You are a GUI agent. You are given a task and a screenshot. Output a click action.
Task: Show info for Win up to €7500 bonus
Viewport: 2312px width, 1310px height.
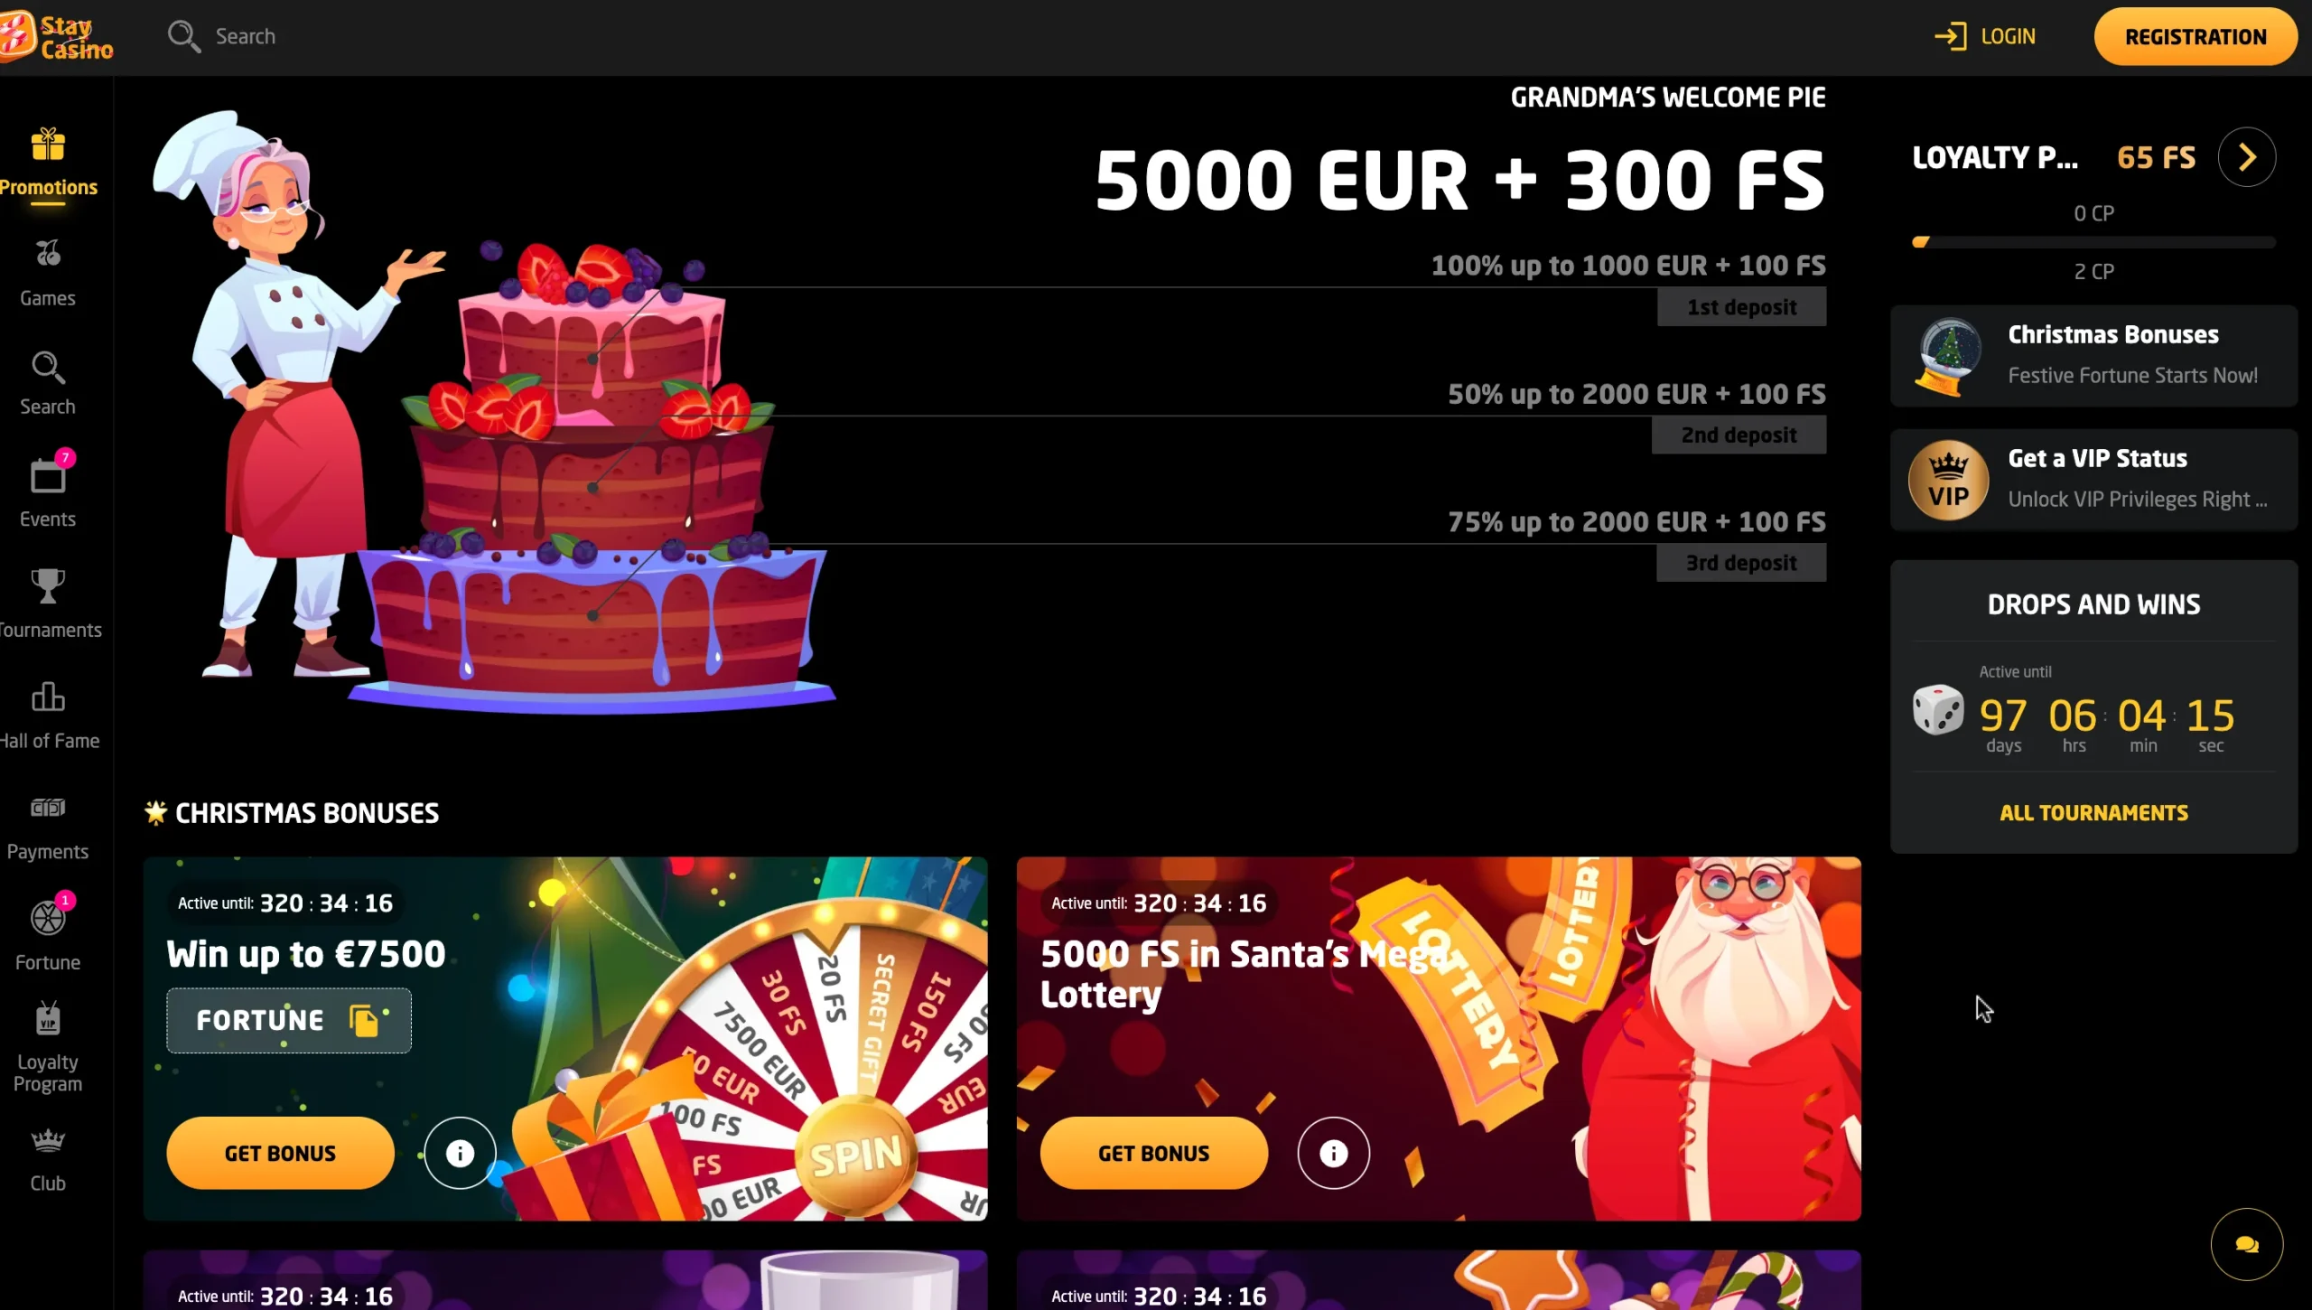pyautogui.click(x=460, y=1154)
